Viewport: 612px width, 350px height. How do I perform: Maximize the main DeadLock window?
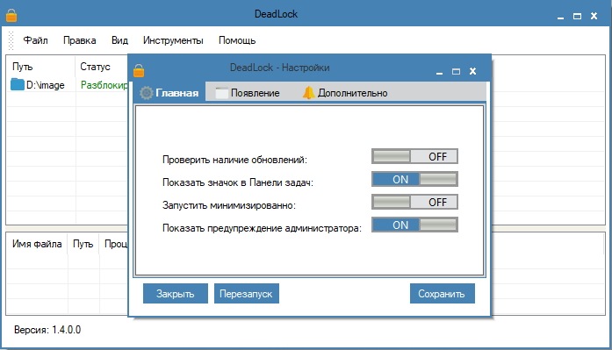(577, 16)
